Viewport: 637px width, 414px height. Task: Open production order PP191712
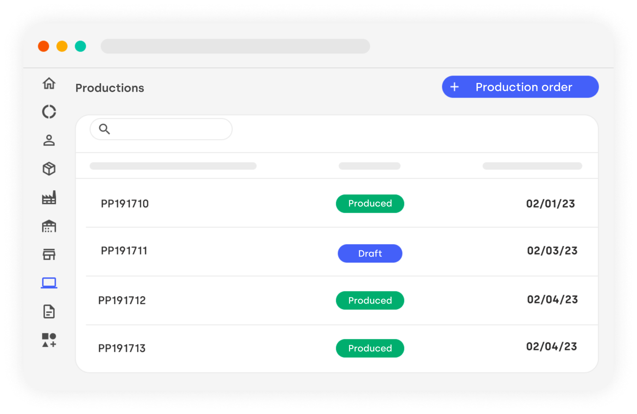click(x=122, y=300)
